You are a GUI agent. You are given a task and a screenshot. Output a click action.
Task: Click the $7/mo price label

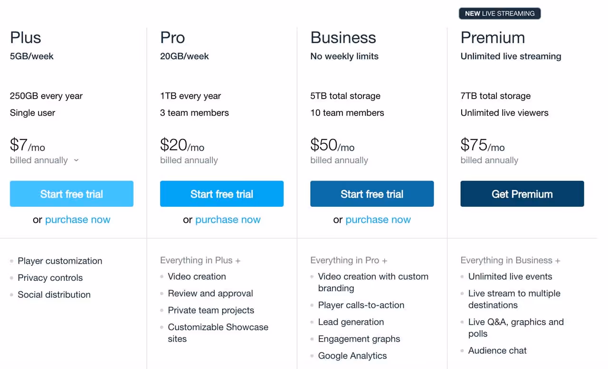point(27,146)
